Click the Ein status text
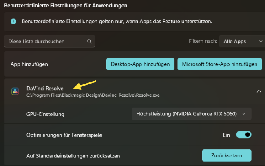Image resolution: width=265 pixels, height=166 pixels. pos(226,135)
